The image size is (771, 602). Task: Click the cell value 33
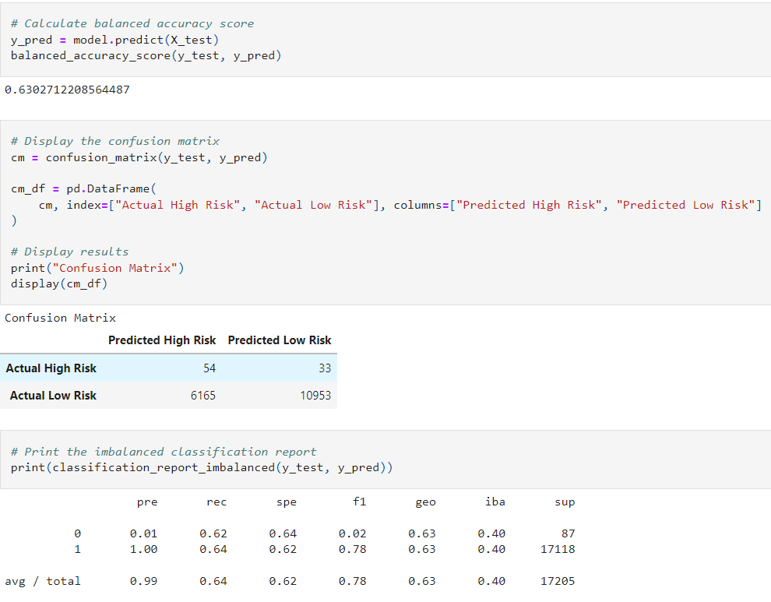point(325,368)
